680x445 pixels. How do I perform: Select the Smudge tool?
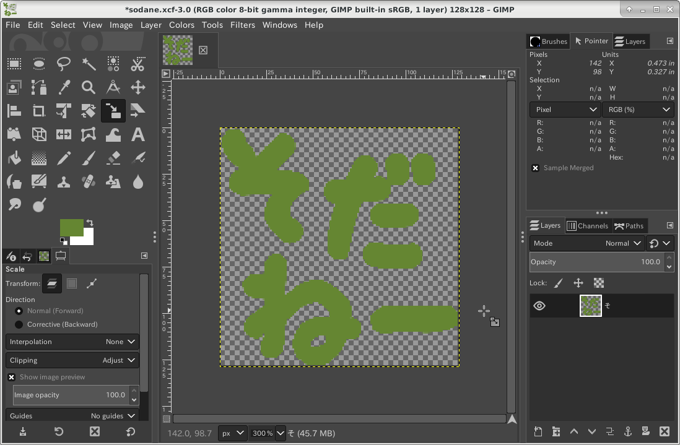[x=14, y=204]
